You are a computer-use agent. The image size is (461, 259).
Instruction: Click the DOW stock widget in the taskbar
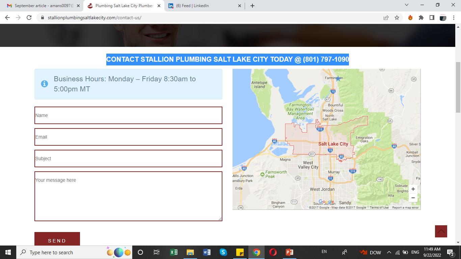click(x=370, y=252)
